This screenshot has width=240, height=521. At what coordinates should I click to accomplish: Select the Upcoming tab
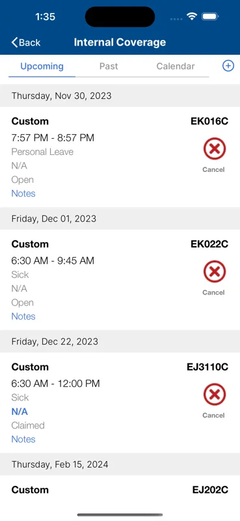point(42,66)
